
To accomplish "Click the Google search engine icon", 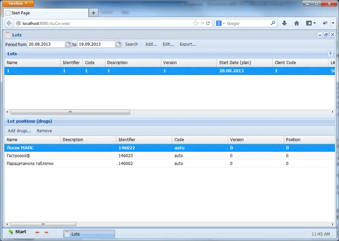I will (x=218, y=23).
